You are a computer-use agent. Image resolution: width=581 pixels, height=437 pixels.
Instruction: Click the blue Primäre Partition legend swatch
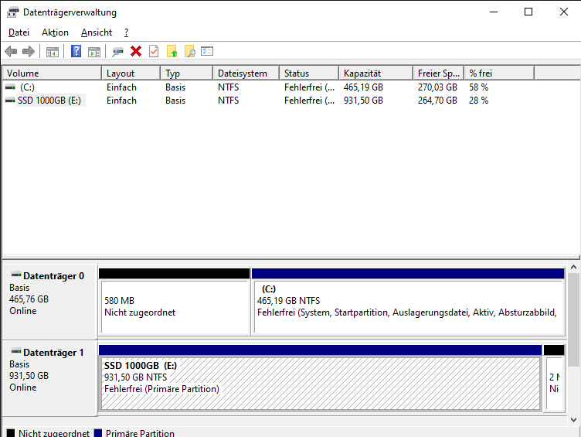(x=98, y=433)
